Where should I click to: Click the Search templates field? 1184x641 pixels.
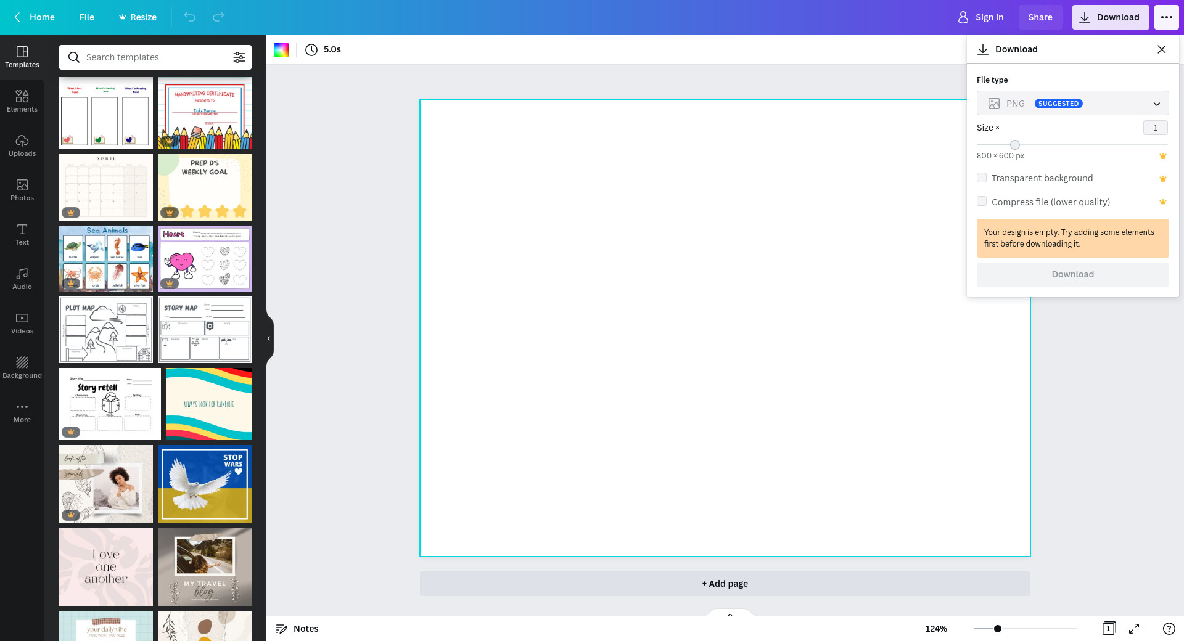(x=155, y=57)
